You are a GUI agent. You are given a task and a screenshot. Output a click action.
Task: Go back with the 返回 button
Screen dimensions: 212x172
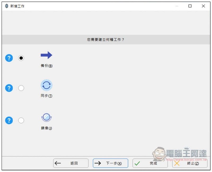71,163
